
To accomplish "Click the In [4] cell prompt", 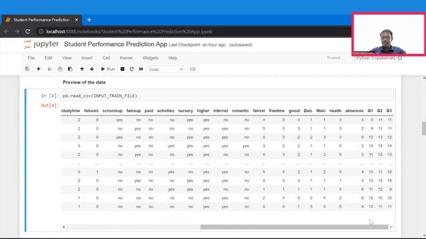I will [x=50, y=96].
